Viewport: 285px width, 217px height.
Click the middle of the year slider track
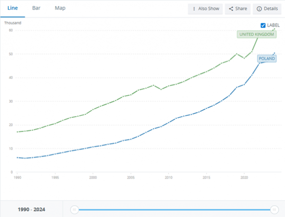(x=174, y=209)
